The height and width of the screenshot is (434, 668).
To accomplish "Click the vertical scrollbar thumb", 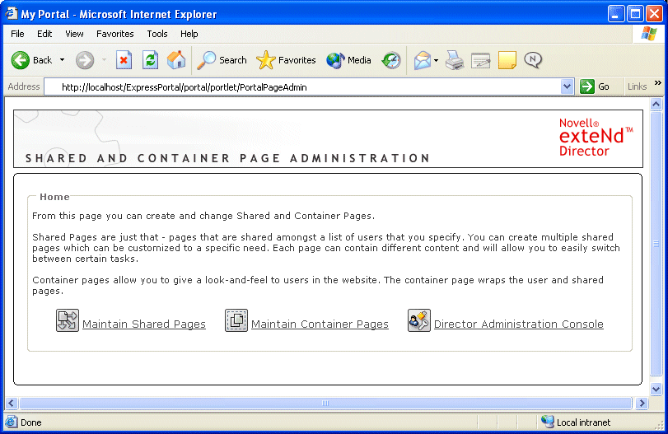I will point(656,243).
